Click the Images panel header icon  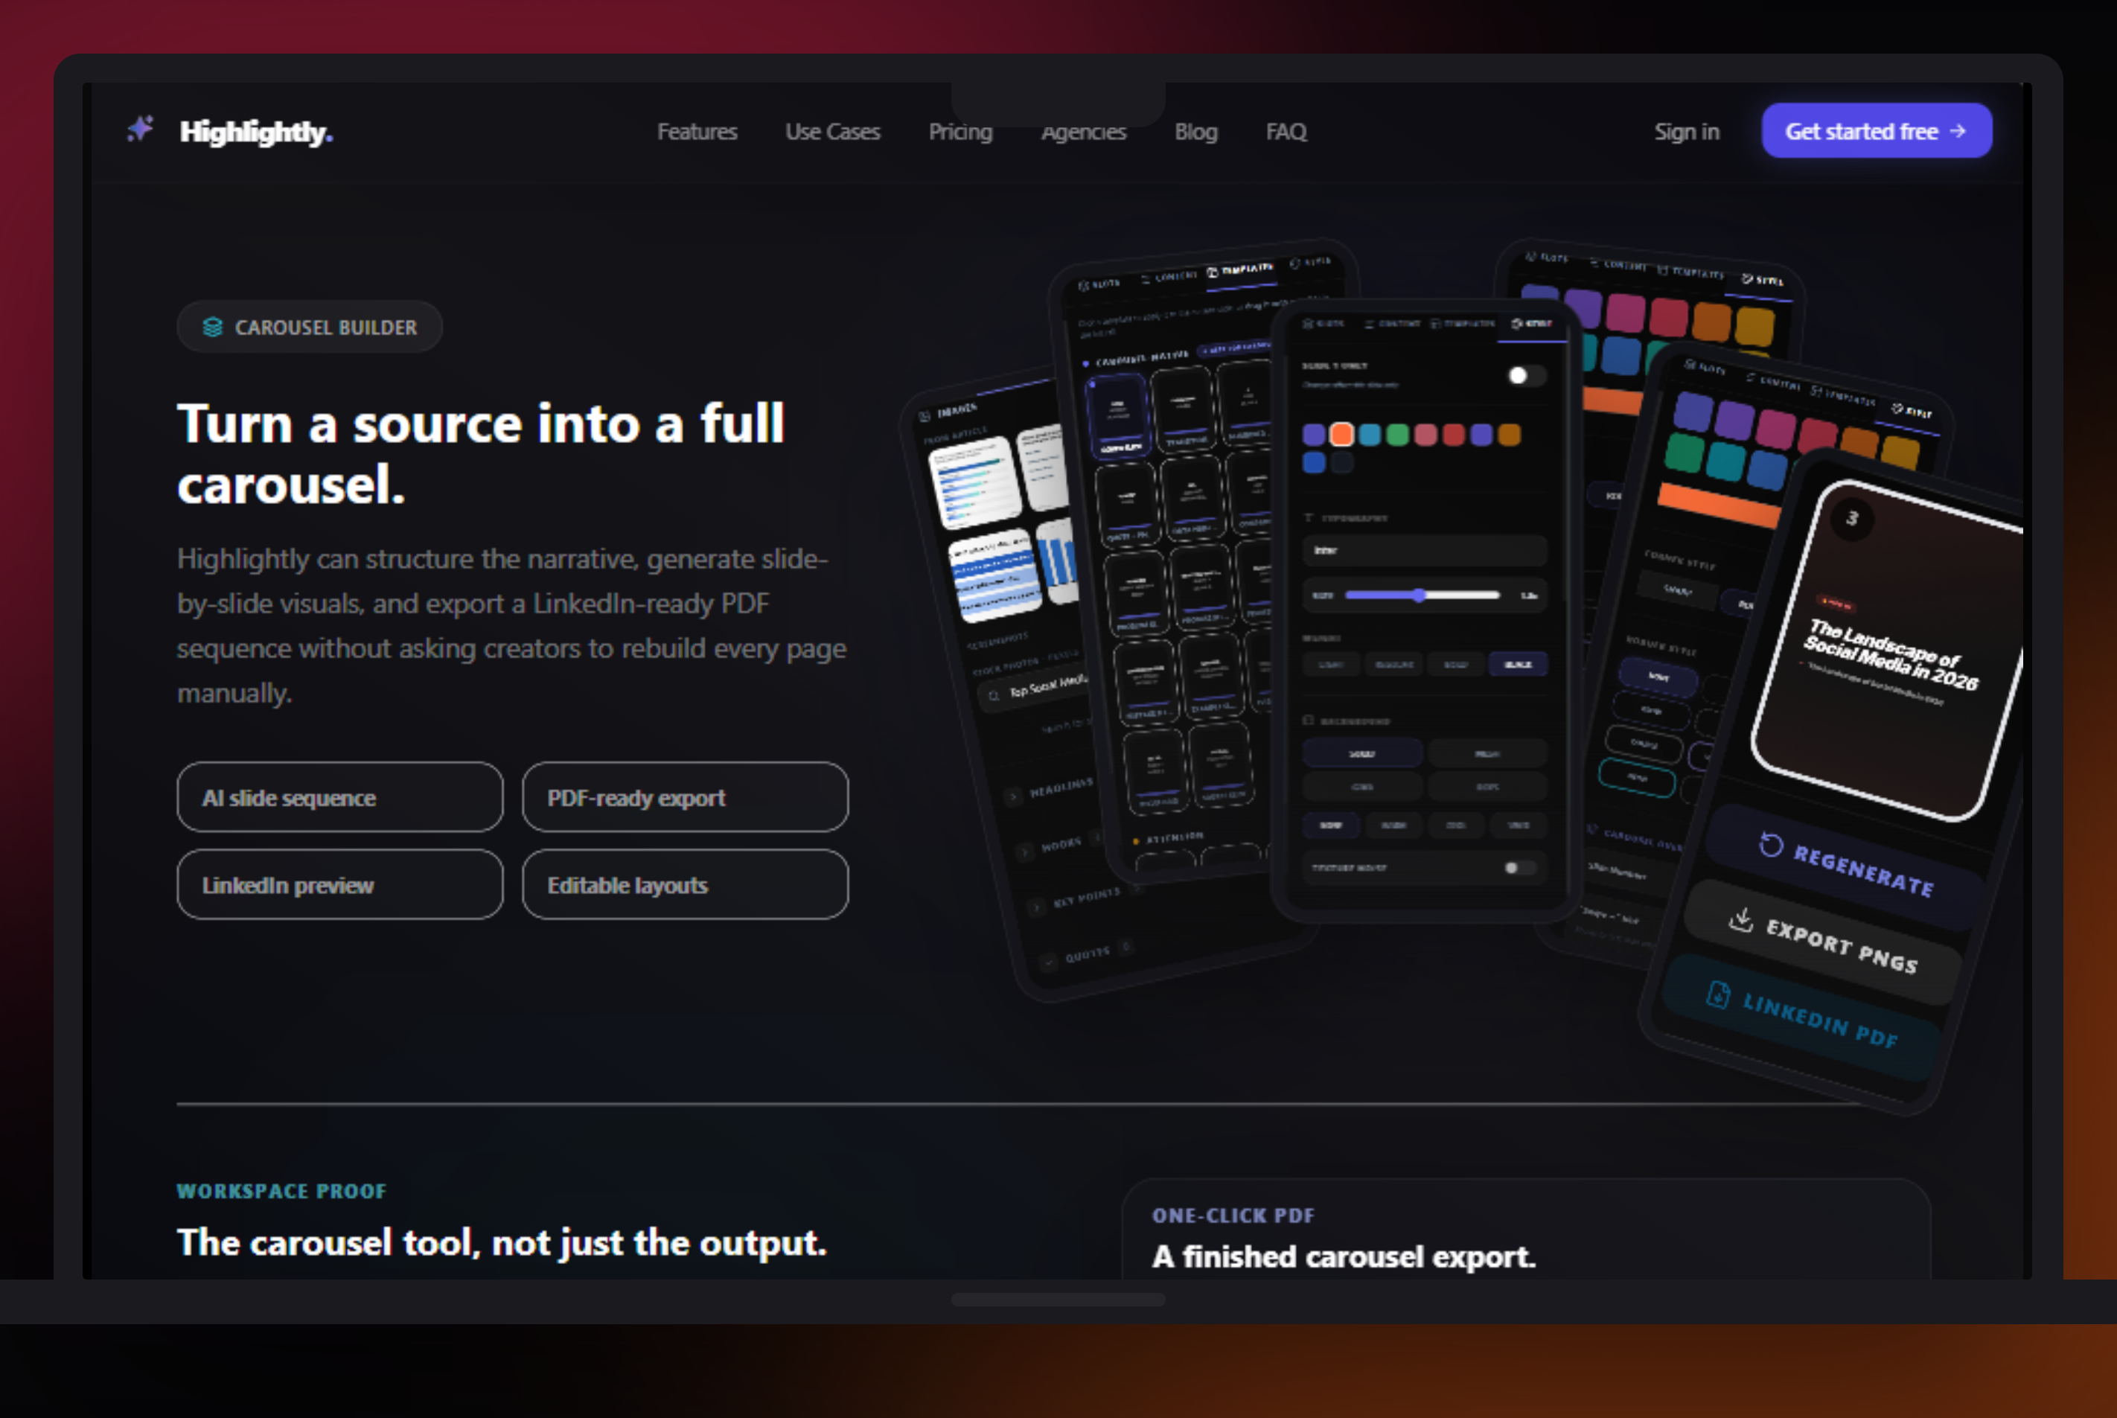[x=925, y=417]
